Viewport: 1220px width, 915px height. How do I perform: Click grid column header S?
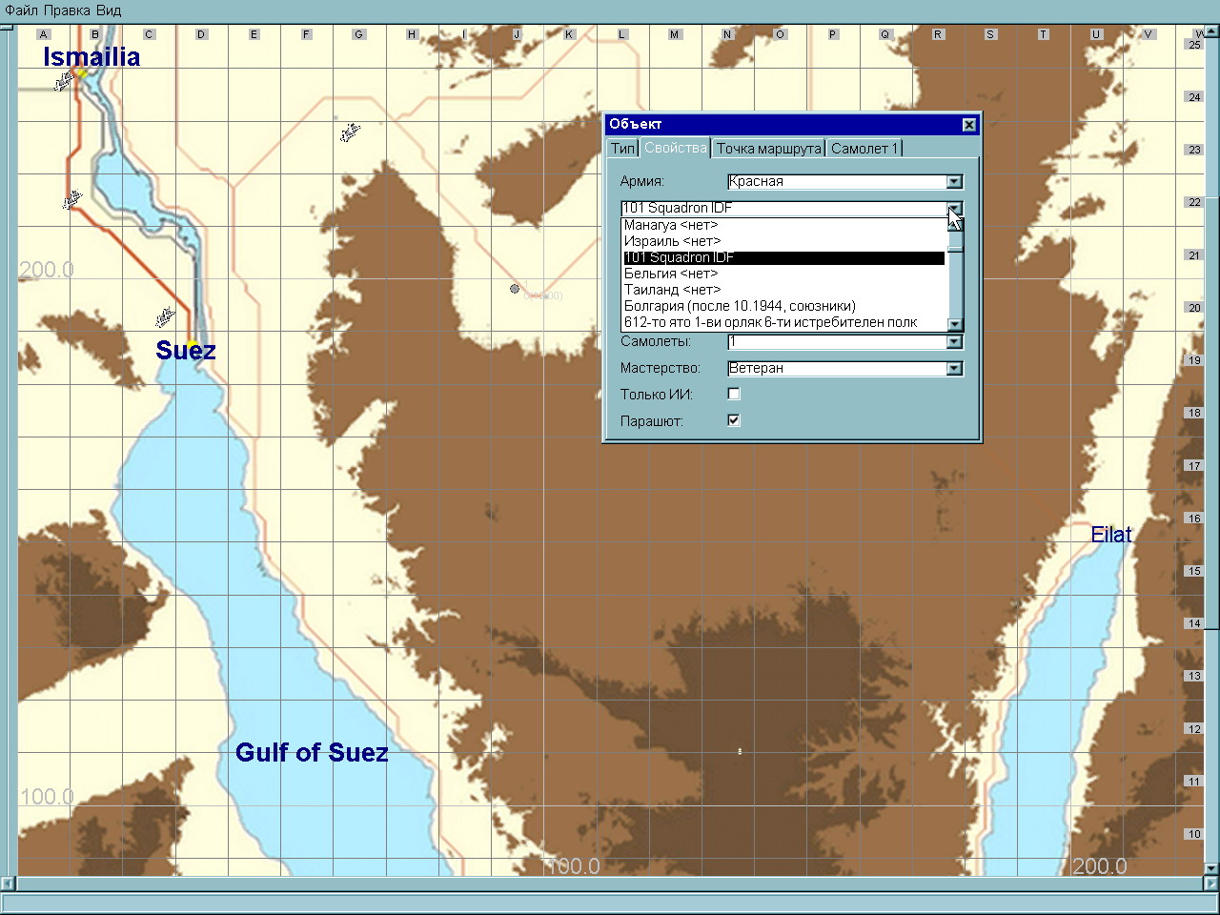click(x=990, y=34)
